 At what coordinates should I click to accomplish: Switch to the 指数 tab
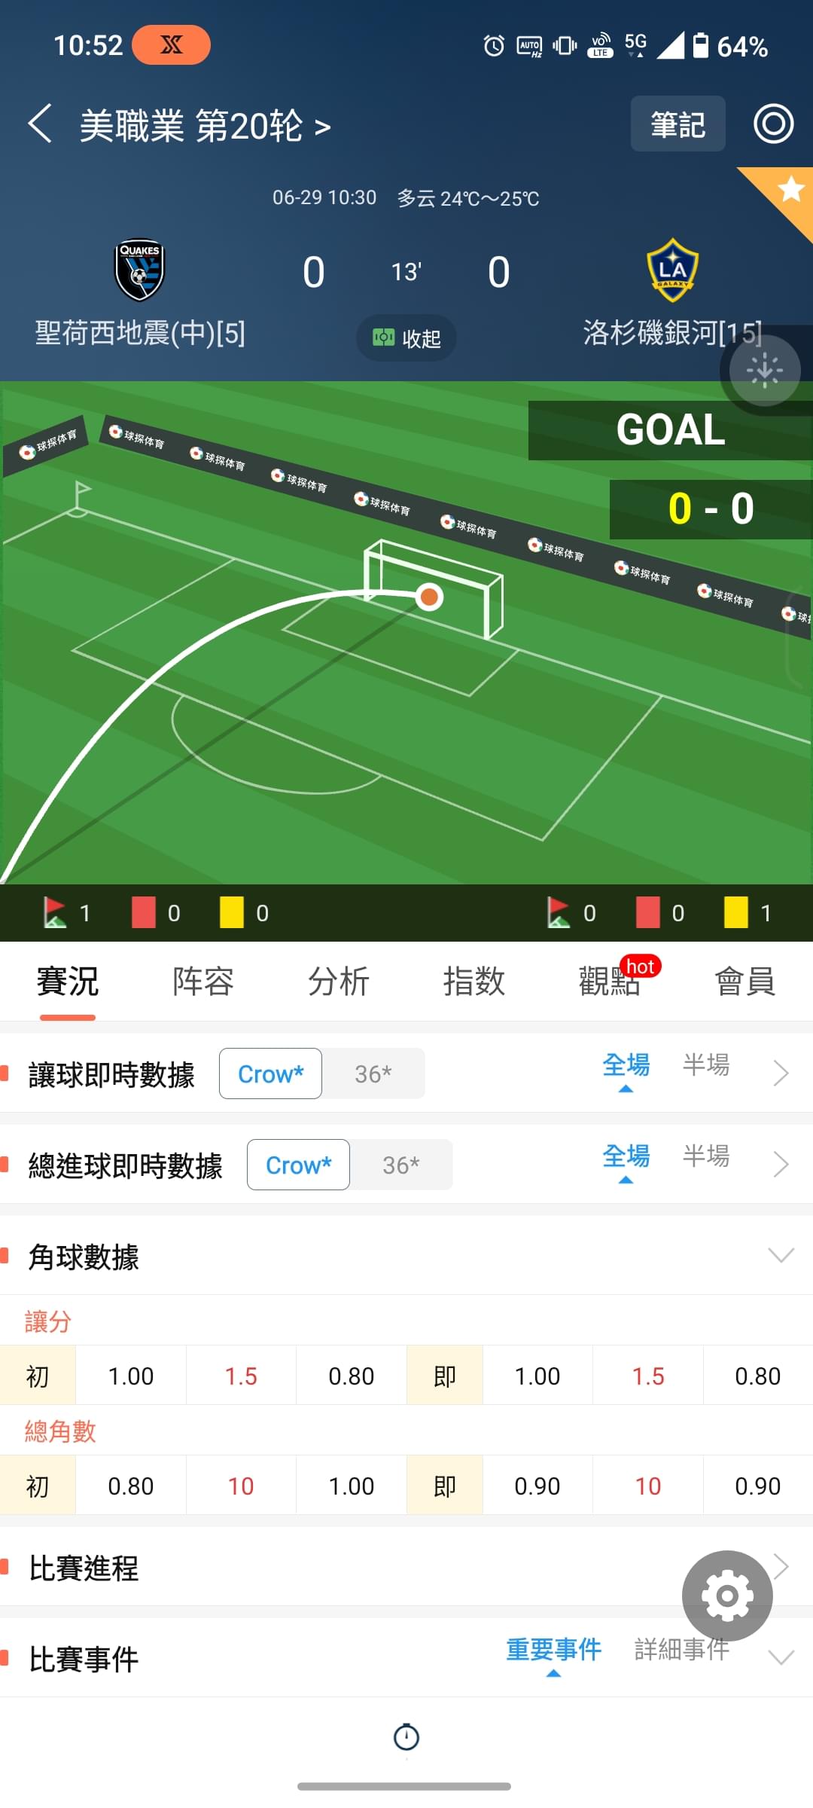coord(473,981)
